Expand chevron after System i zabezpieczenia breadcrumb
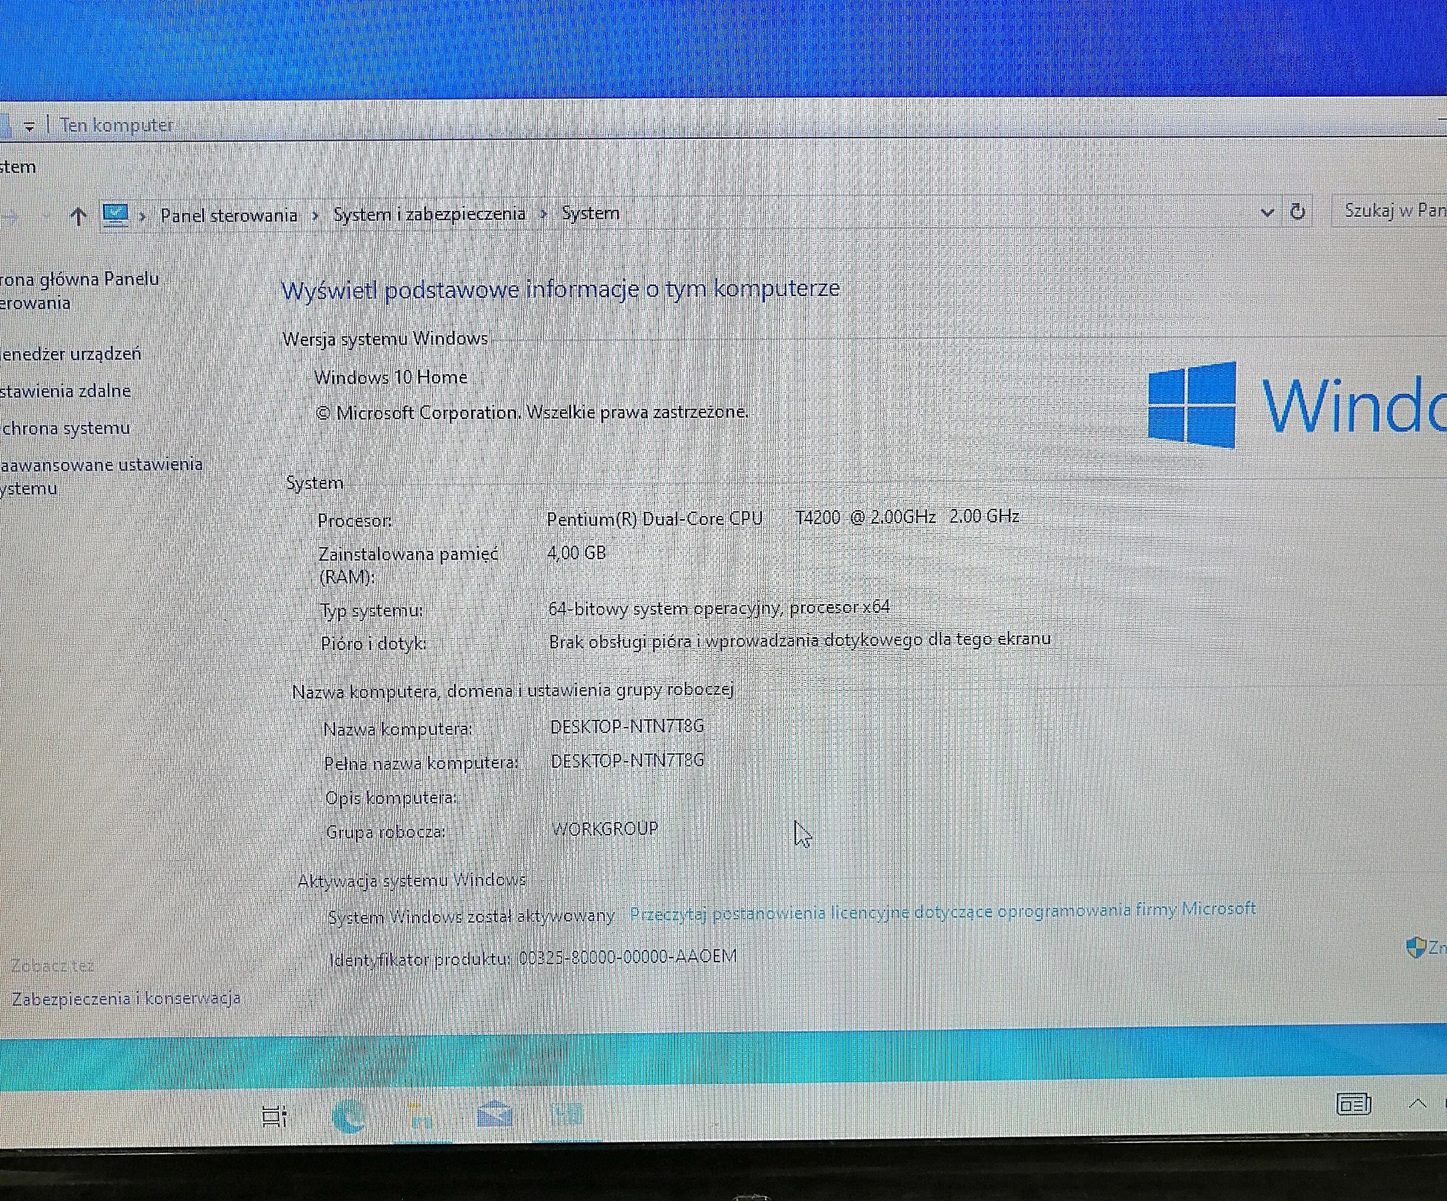Viewport: 1447px width, 1201px height. pyautogui.click(x=544, y=215)
